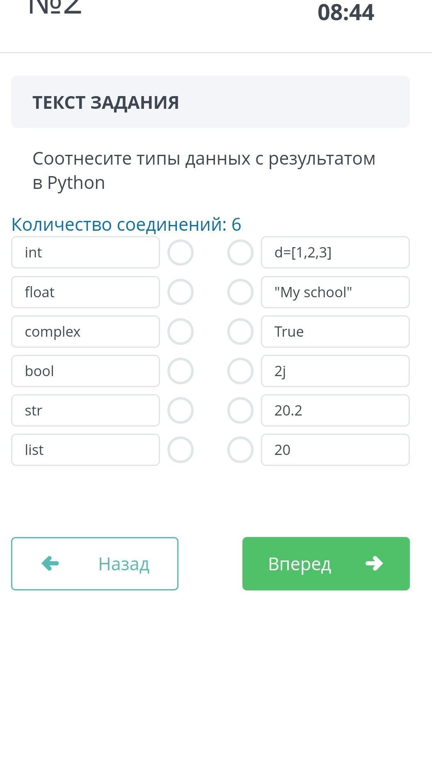Select the connector circle beside complex
This screenshot has width=432, height=776.
point(181,331)
